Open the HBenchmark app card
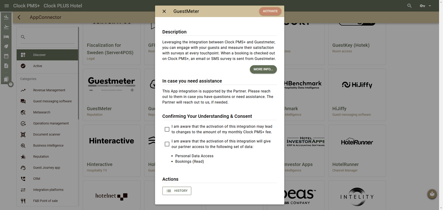 (304, 95)
